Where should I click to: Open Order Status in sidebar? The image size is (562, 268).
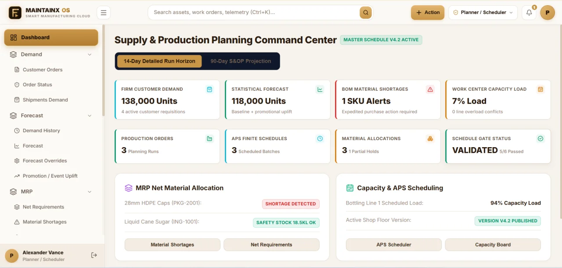click(x=37, y=85)
